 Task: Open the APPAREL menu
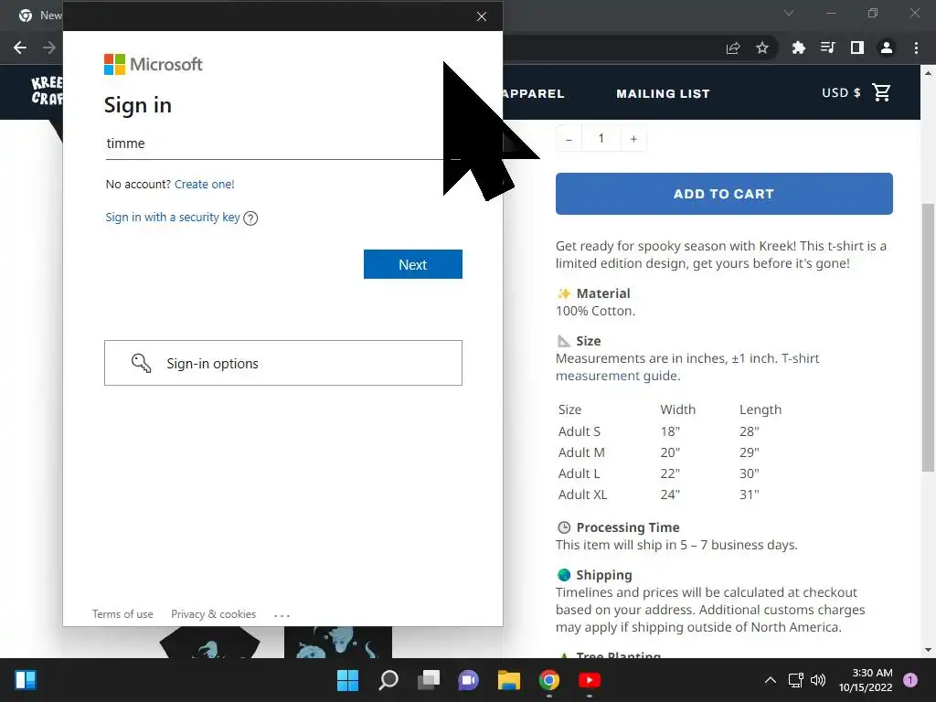click(x=533, y=94)
